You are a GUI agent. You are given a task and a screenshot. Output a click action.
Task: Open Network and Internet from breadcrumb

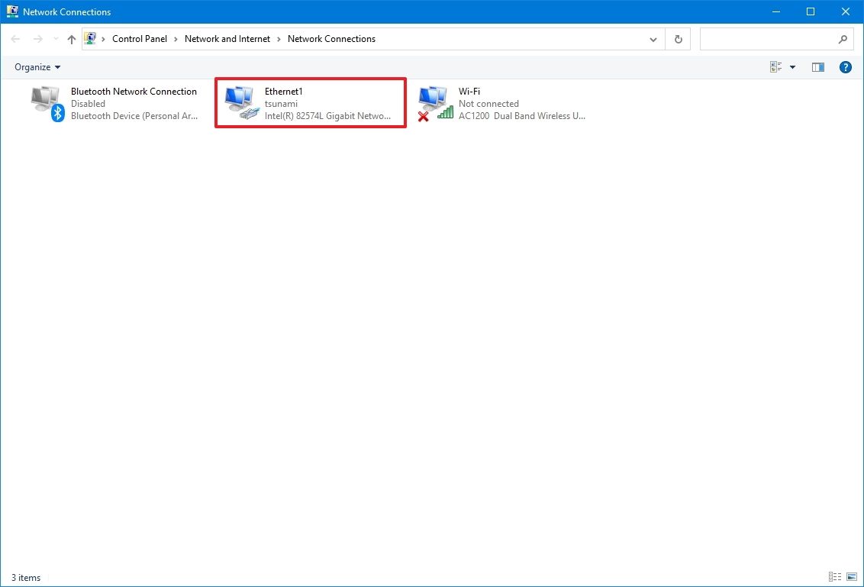click(227, 38)
